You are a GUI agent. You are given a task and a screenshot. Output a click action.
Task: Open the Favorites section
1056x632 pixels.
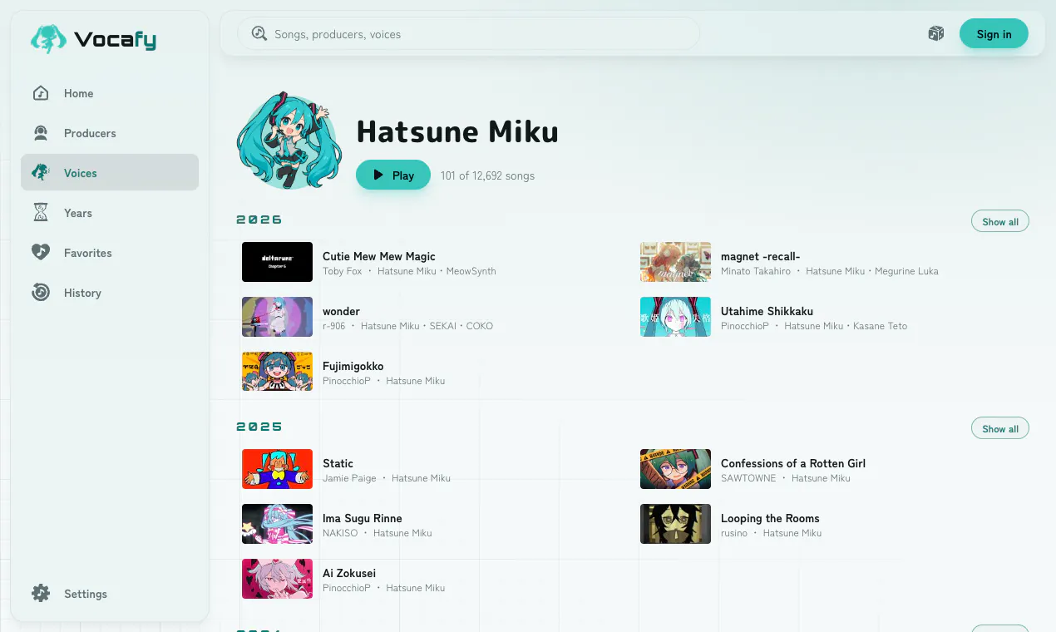click(x=110, y=253)
